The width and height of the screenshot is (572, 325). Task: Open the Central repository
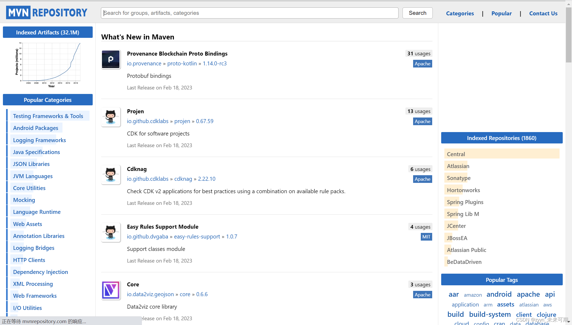456,154
